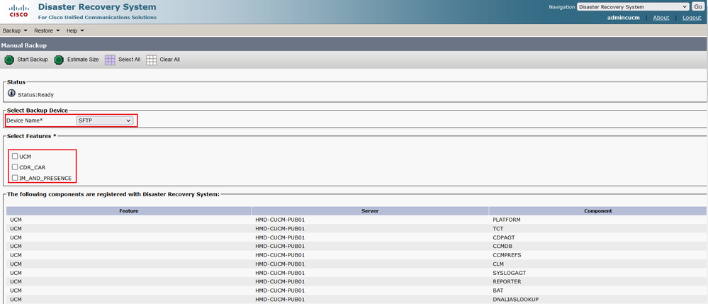
Task: Select the TCT component cell
Action: (498, 229)
